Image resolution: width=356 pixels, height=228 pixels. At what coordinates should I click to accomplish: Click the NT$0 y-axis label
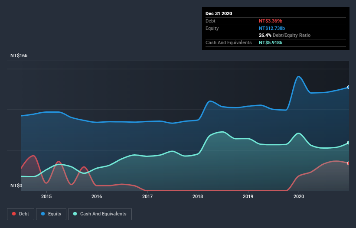pyautogui.click(x=16, y=186)
